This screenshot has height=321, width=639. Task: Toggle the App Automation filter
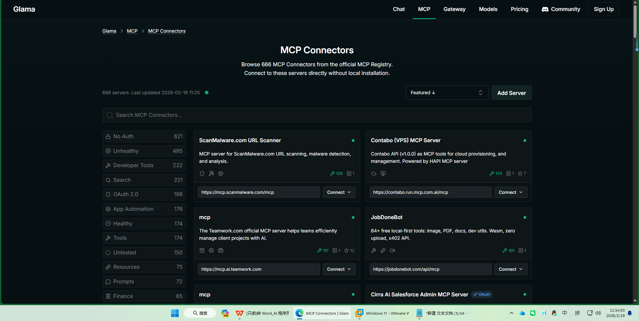click(144, 209)
